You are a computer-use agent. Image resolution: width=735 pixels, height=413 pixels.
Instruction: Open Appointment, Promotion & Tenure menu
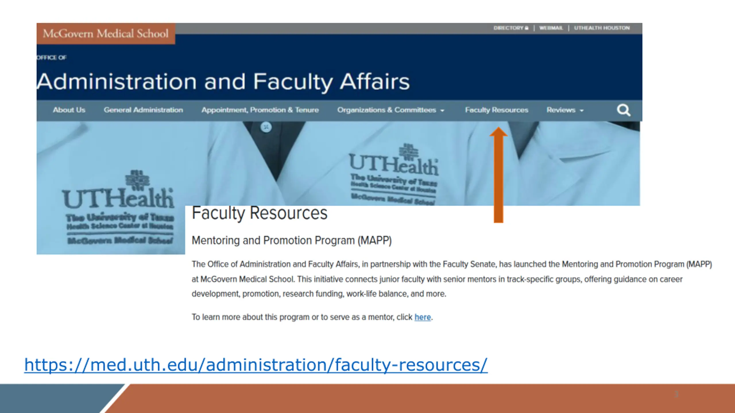pos(260,110)
